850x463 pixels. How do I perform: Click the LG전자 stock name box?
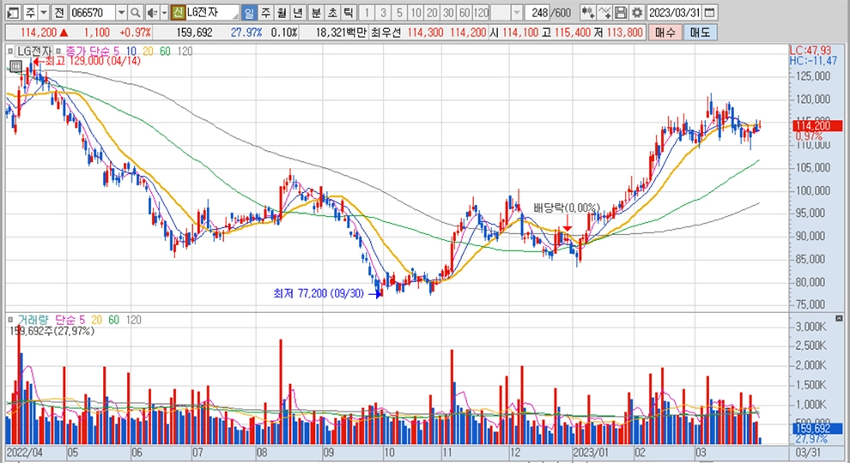(x=212, y=12)
